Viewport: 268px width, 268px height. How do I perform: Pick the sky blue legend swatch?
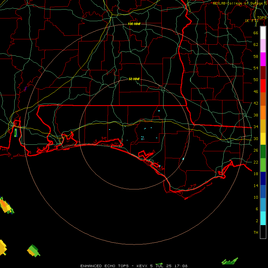point(263,205)
